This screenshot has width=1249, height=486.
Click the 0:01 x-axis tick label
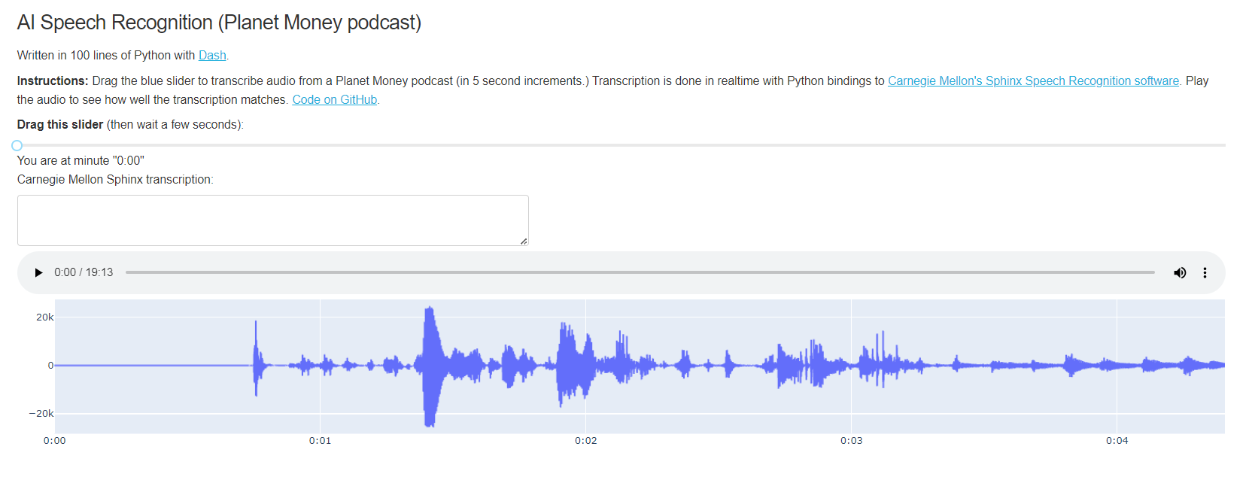coord(320,441)
